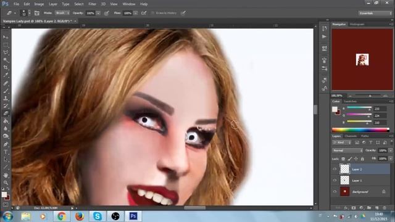The width and height of the screenshot is (395, 222).
Task: Select the Eraser tool in the toolbox
Action: tap(6, 113)
